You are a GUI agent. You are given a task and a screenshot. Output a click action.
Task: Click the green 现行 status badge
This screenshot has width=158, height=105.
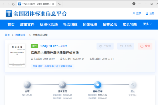pos(35,46)
